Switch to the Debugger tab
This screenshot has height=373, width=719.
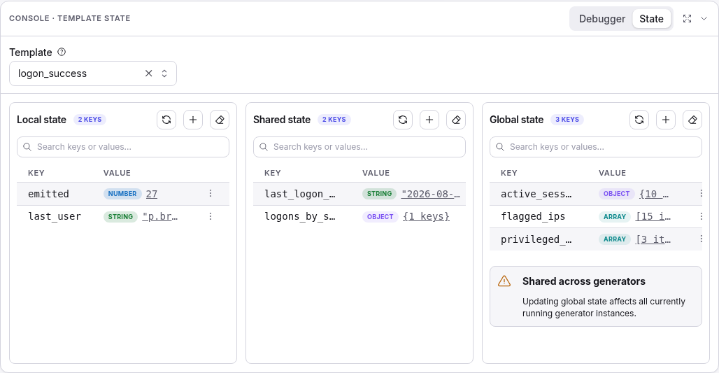click(x=601, y=19)
